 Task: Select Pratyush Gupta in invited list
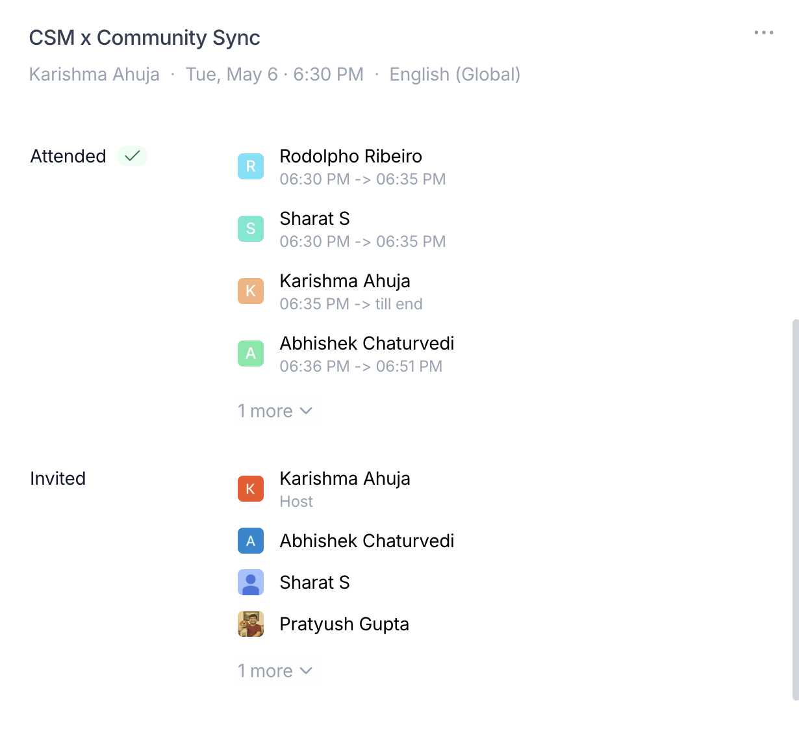(344, 624)
